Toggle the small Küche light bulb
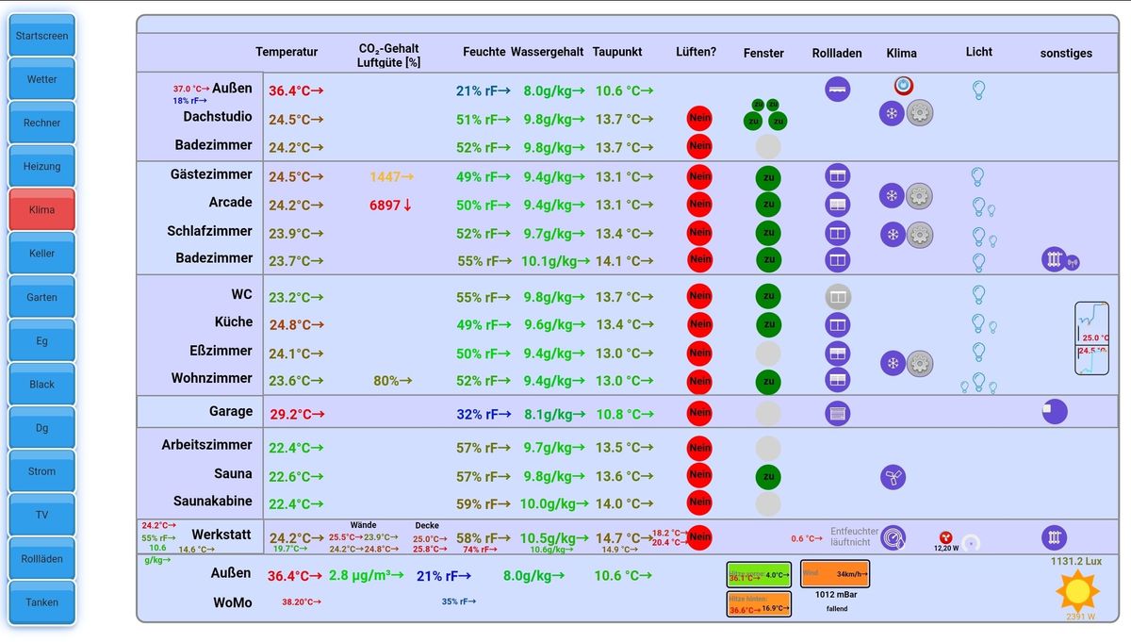Viewport: 1131px width, 642px height. [992, 327]
